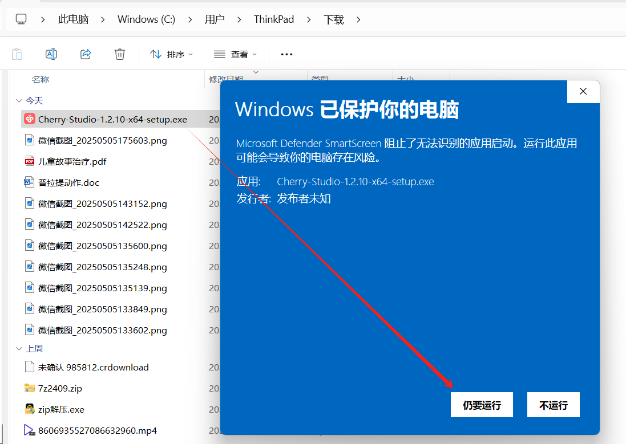Expand chevron after 此电脑 in address bar
The width and height of the screenshot is (626, 444).
[x=103, y=19]
